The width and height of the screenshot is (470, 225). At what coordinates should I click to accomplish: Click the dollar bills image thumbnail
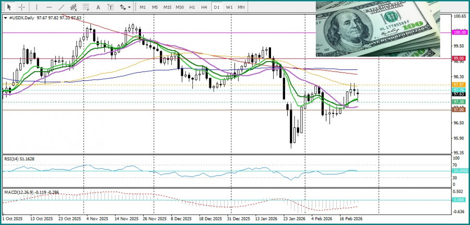coord(381,30)
